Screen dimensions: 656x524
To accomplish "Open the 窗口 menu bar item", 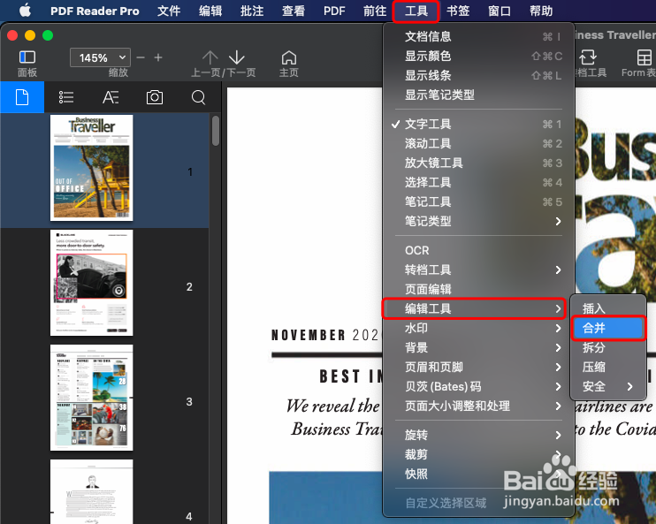I will coord(500,11).
